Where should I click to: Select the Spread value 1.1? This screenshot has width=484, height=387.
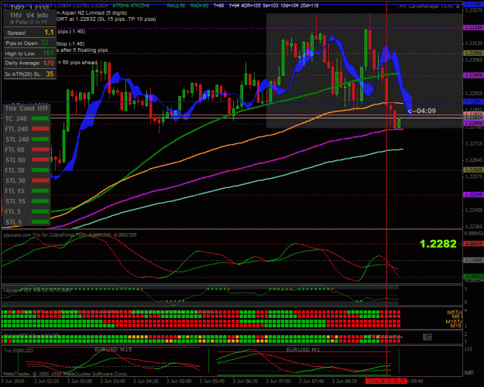pos(49,33)
